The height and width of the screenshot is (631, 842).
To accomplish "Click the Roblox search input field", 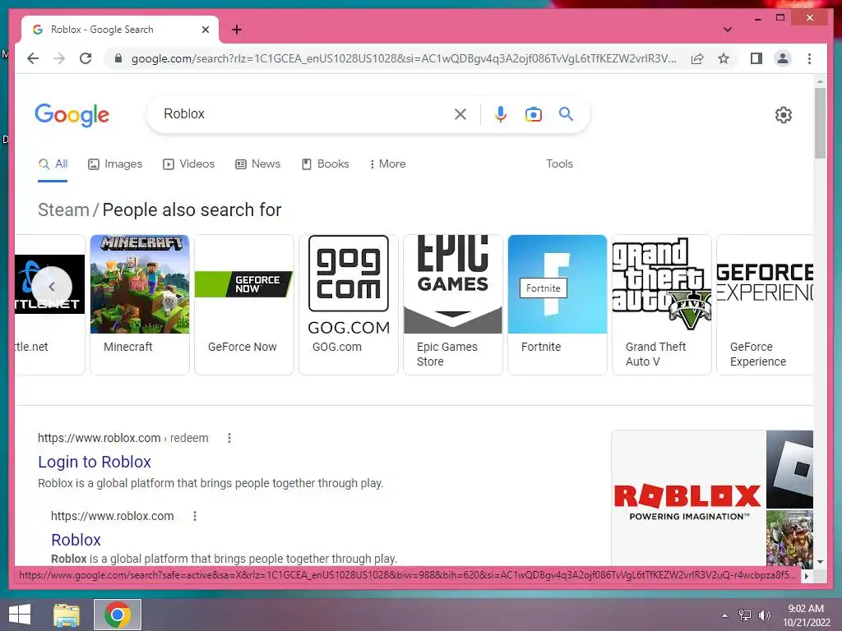I will point(303,113).
